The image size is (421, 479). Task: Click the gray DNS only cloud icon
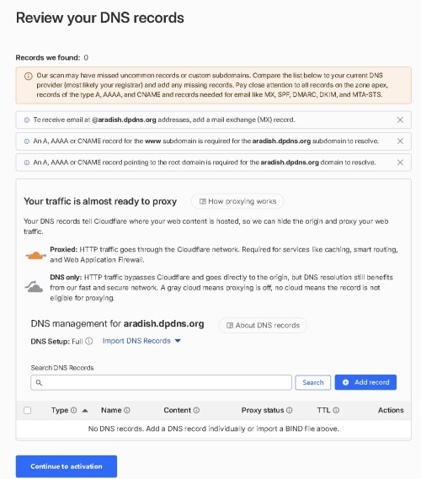tap(34, 287)
